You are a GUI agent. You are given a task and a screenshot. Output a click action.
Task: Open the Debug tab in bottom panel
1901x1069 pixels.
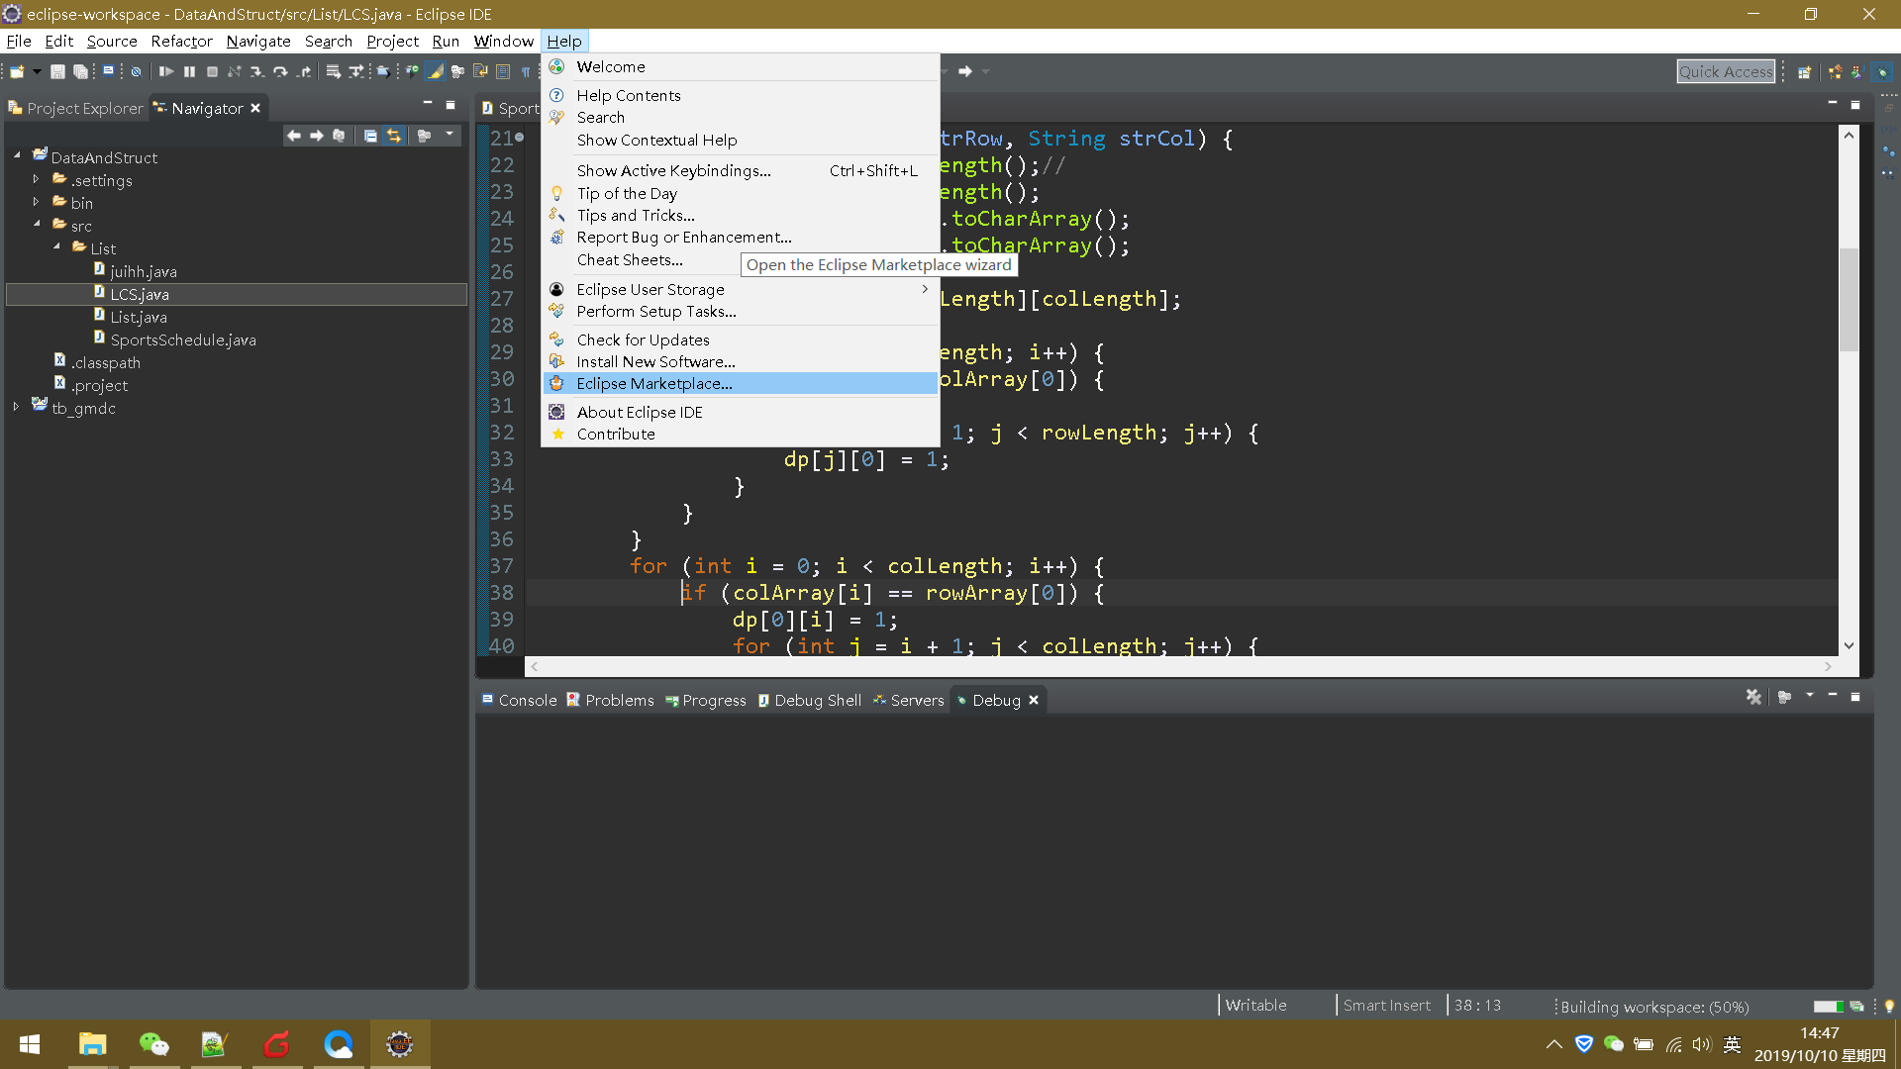[x=995, y=700]
